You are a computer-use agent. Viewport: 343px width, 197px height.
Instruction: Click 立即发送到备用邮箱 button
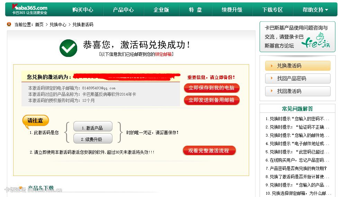point(211,100)
